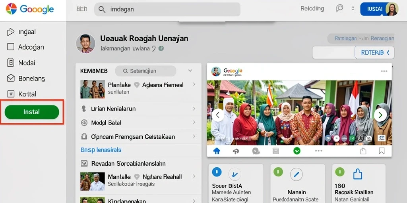Click the green verified badge under the profile name
Screen dimensions: 407x203
(x=161, y=48)
